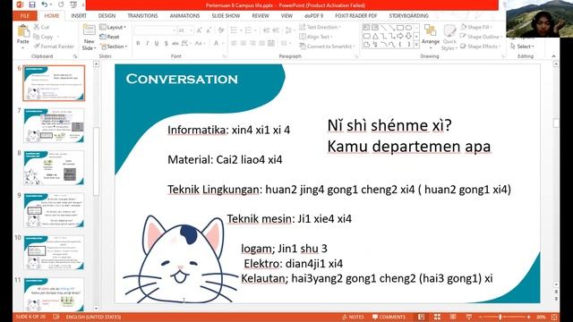Image resolution: width=573 pixels, height=322 pixels.
Task: Open Align Text dropdown
Action: [x=316, y=37]
